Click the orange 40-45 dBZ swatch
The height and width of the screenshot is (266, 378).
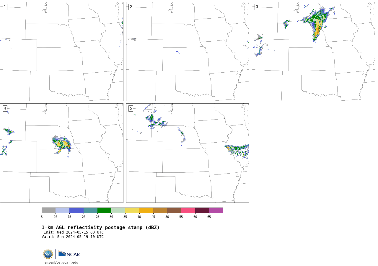pos(146,210)
